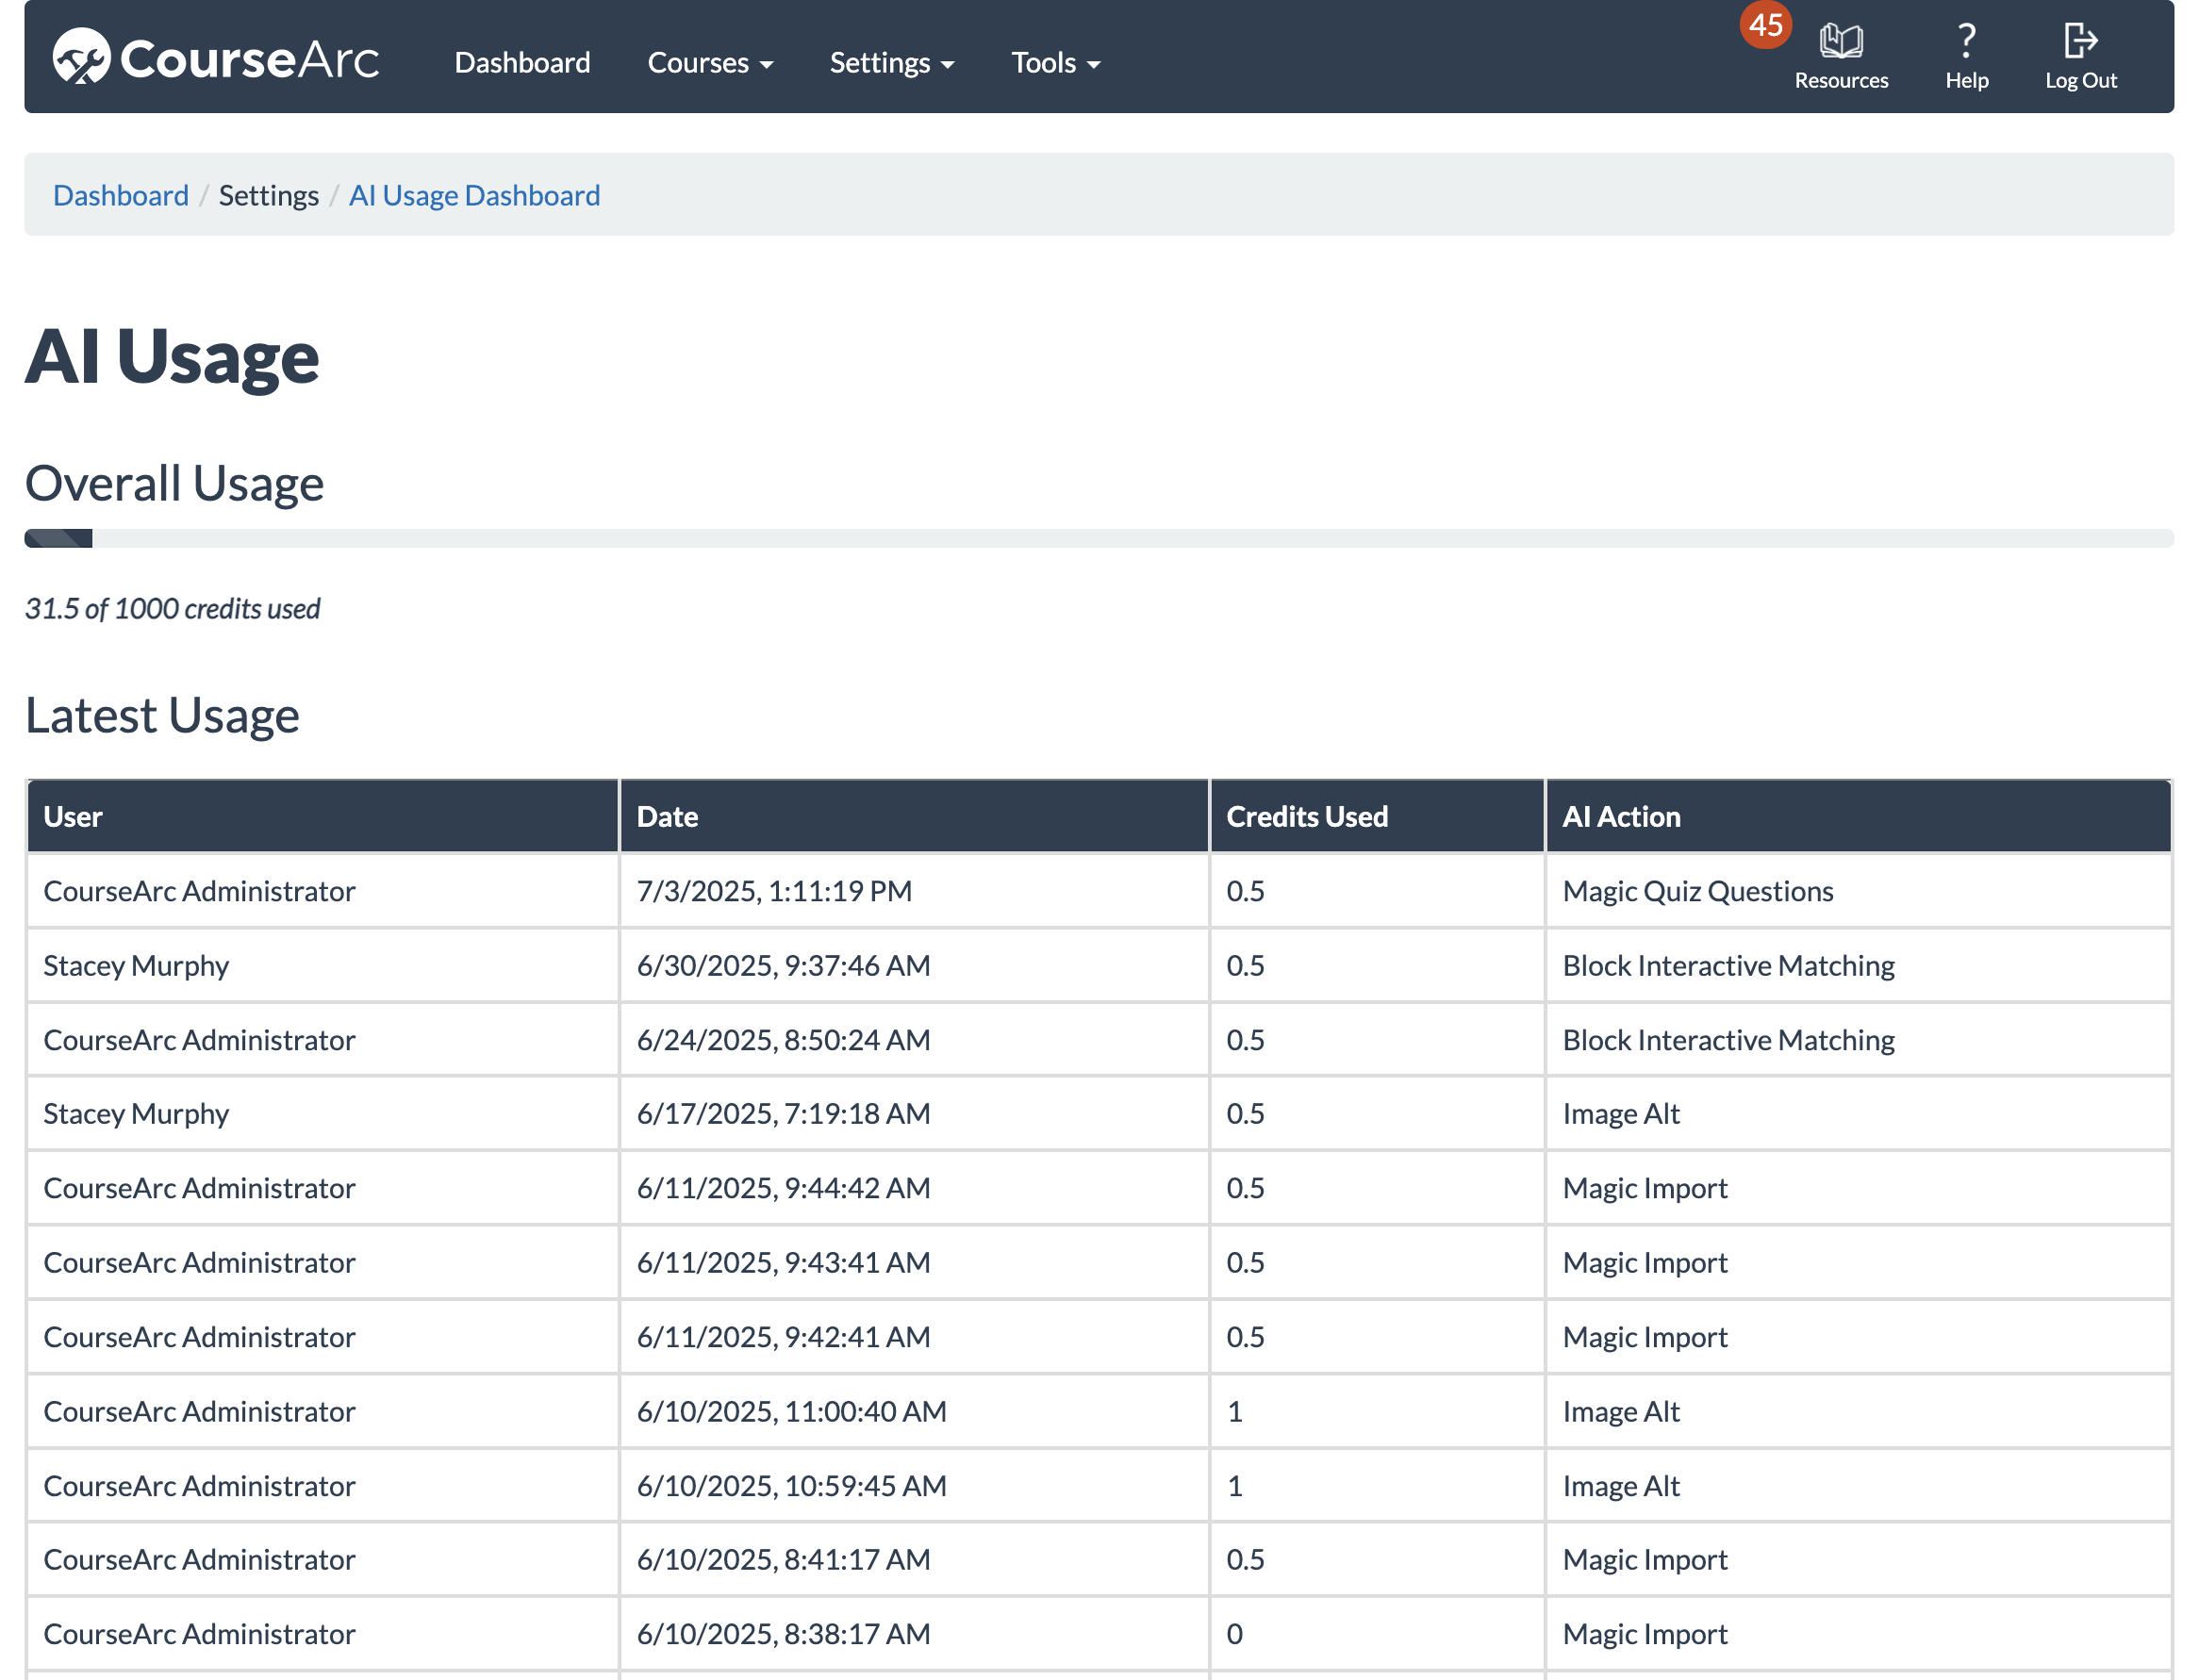Image resolution: width=2199 pixels, height=1680 pixels.
Task: Click date 6/10/2025, 11:00:40 AM
Action: 791,1411
